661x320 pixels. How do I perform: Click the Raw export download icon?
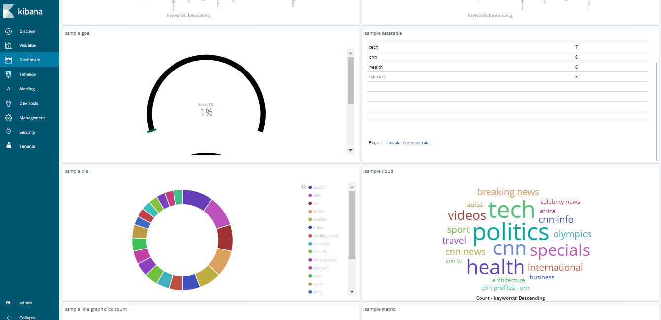tap(397, 143)
